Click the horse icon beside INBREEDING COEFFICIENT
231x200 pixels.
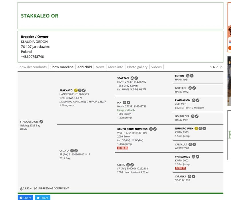pyautogui.click(x=35, y=189)
